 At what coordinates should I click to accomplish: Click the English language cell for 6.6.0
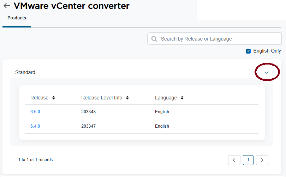pos(162,112)
